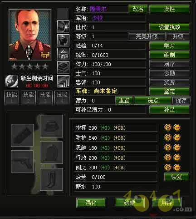The height and width of the screenshot is (219, 196).
Task: Click the plus icon beside 阅历 300
Action: (x=168, y=168)
